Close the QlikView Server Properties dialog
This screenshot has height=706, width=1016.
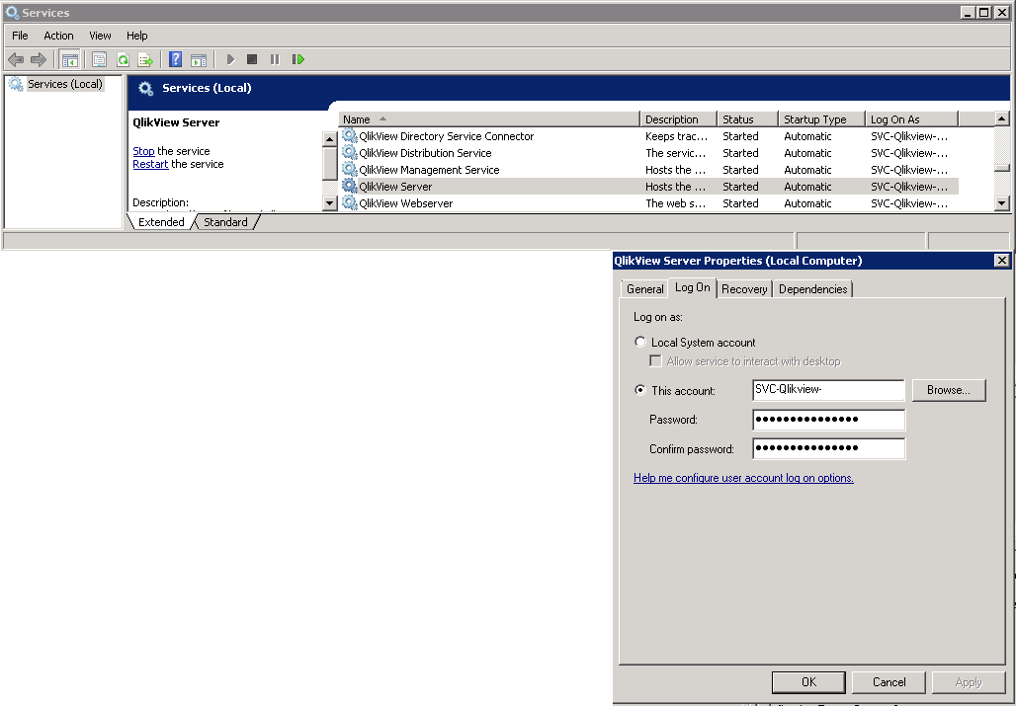click(x=1002, y=260)
